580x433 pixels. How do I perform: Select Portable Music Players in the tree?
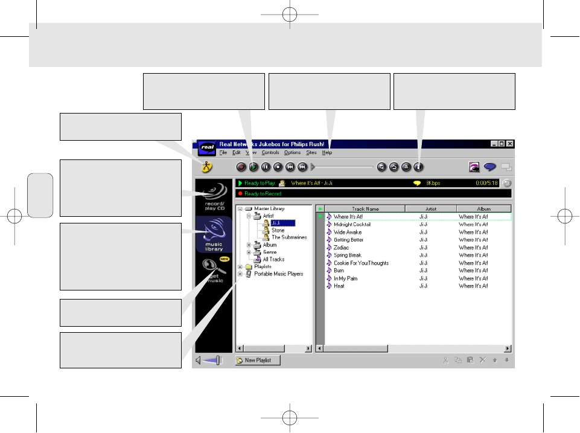coord(279,274)
